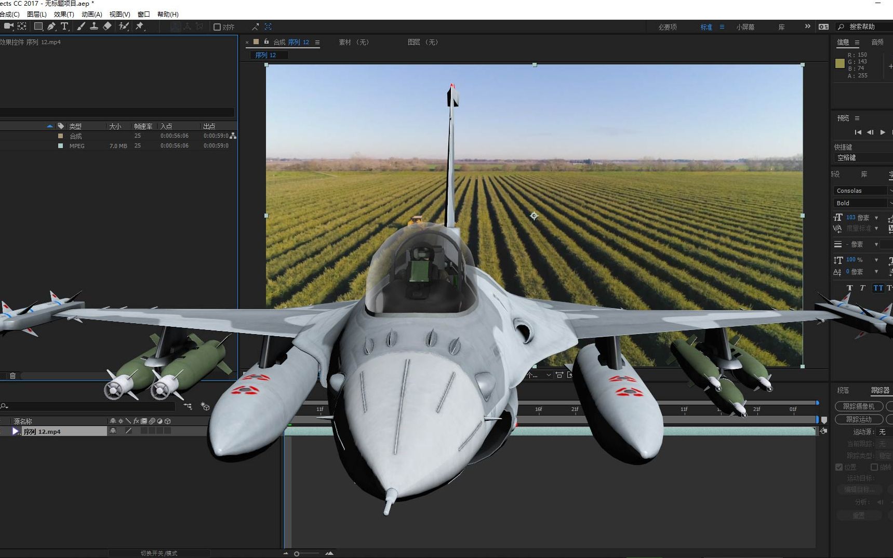Open the 图层(L) menu
The image size is (893, 558).
(x=36, y=15)
